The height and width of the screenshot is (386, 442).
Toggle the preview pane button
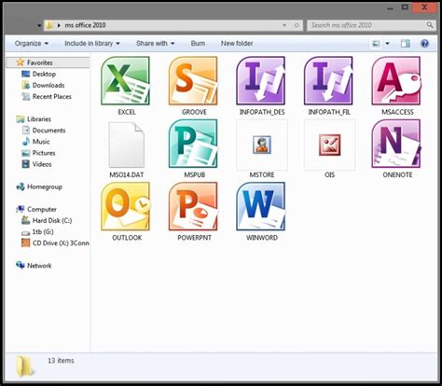pyautogui.click(x=406, y=44)
